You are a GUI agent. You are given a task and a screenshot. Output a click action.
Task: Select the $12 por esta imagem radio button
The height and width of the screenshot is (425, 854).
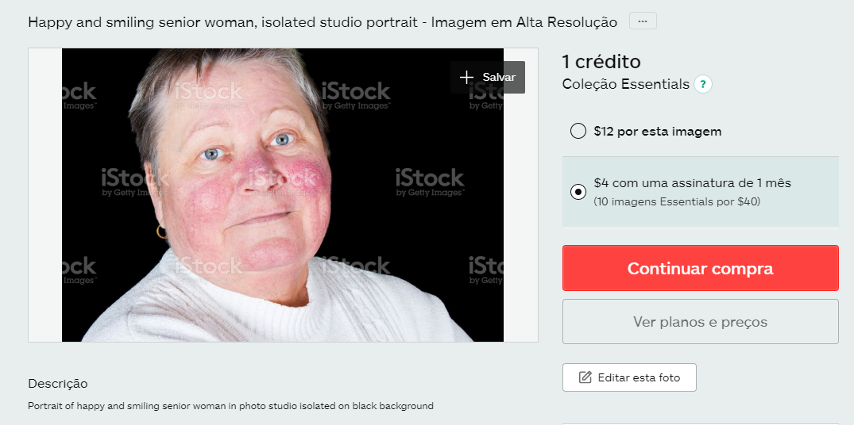pos(578,132)
